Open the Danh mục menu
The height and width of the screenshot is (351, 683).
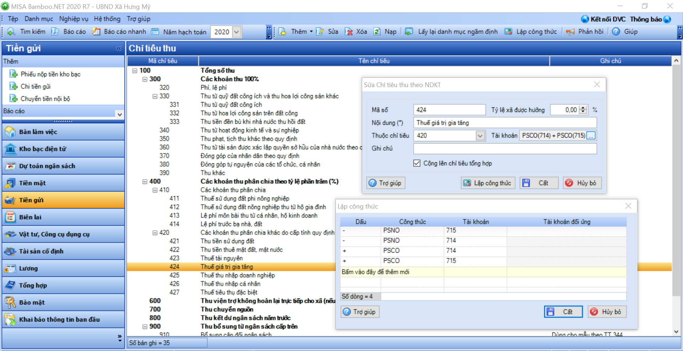[x=38, y=19]
